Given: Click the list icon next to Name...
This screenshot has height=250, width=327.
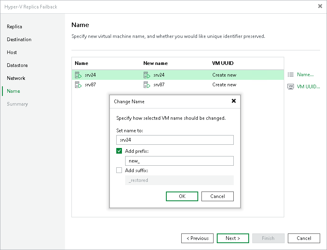Looking at the screenshot, I should [x=291, y=75].
